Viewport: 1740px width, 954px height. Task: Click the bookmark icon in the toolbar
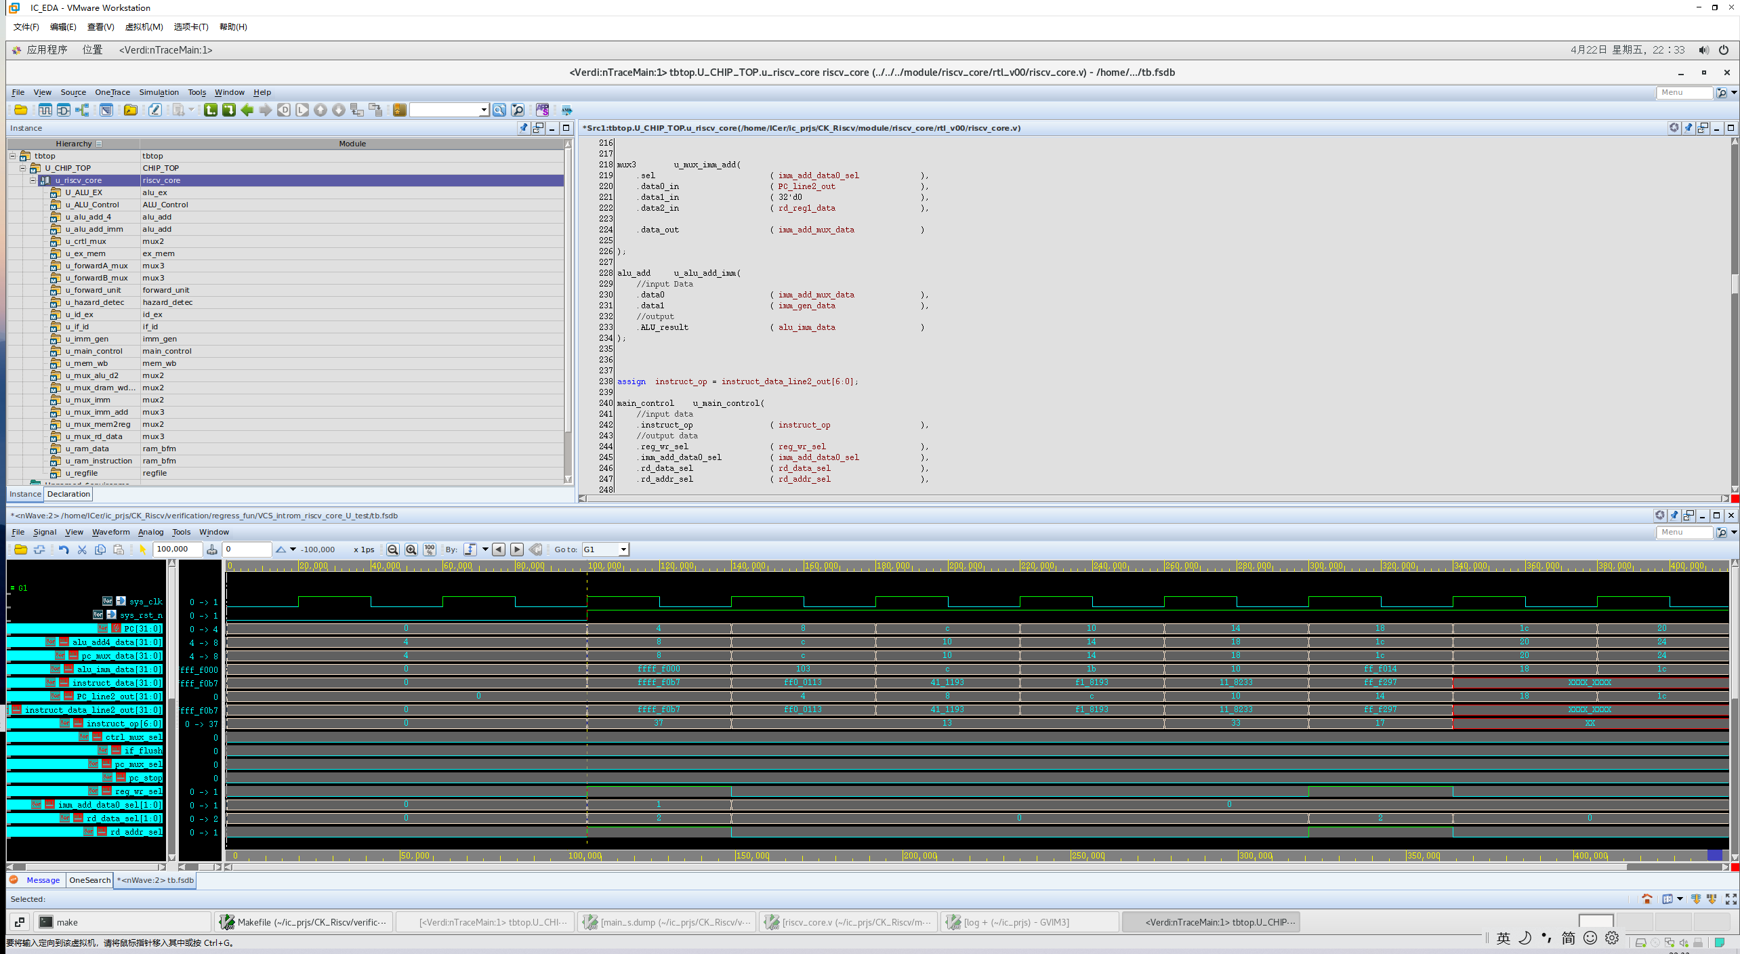[400, 110]
